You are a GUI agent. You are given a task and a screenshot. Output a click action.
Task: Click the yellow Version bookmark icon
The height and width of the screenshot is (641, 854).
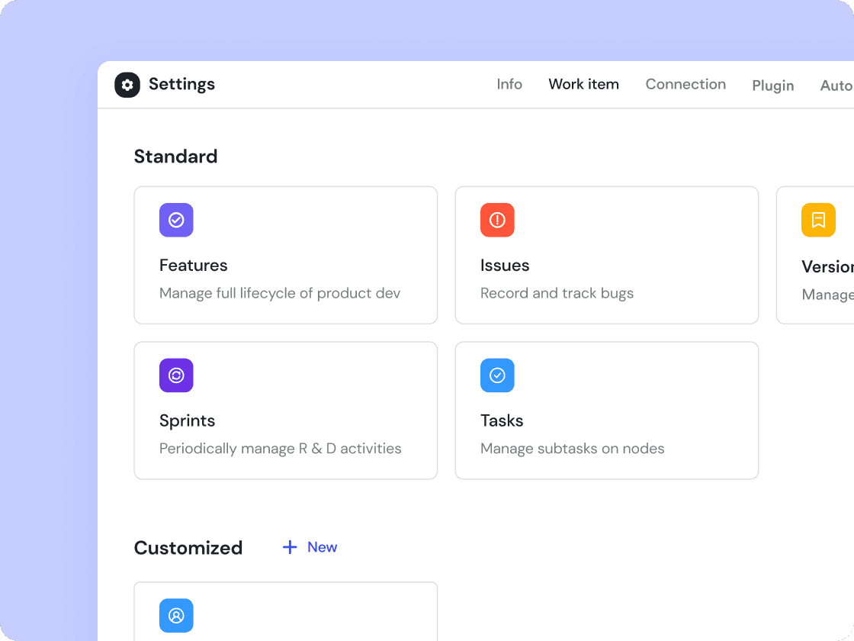click(818, 220)
